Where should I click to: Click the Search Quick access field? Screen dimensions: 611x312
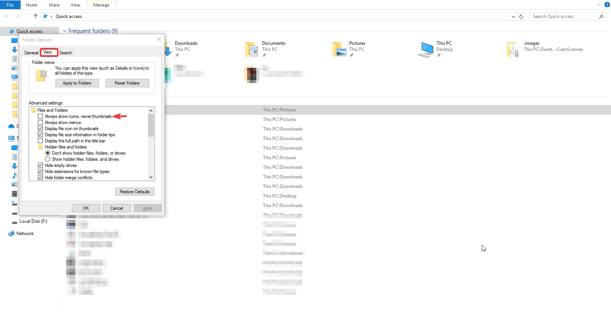point(564,16)
